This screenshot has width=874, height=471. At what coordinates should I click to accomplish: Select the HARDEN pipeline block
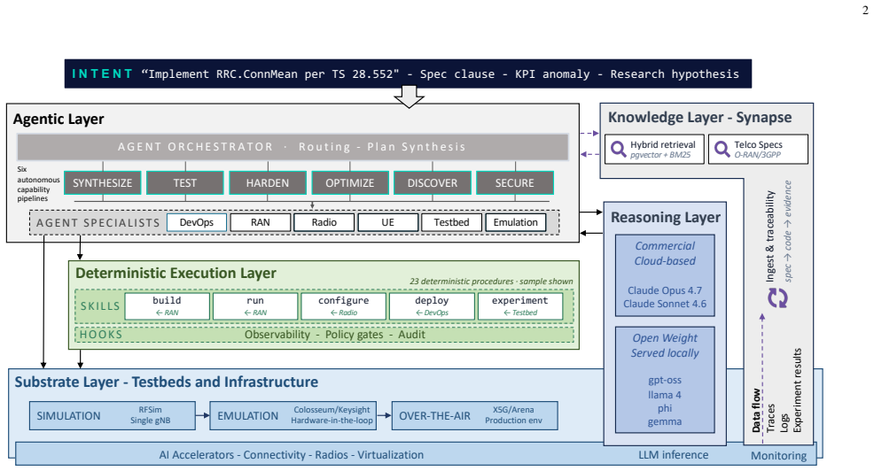[268, 182]
